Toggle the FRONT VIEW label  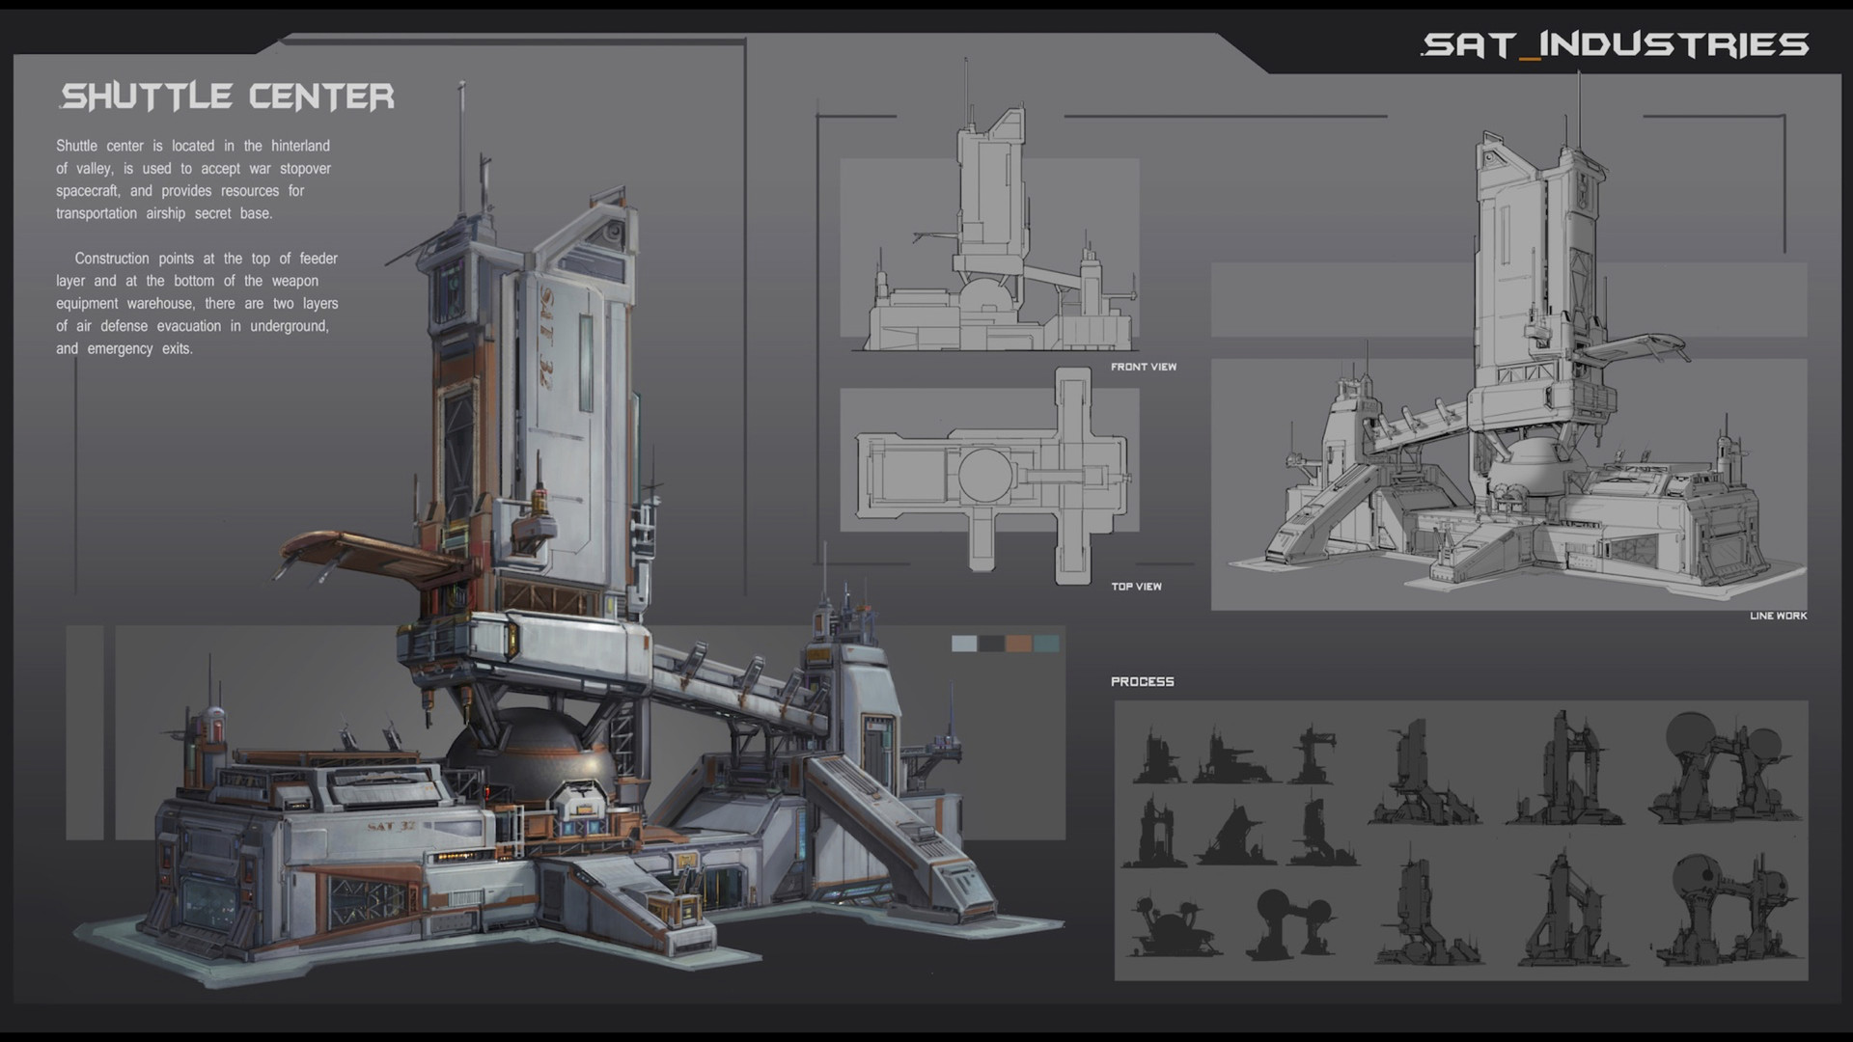1145,367
